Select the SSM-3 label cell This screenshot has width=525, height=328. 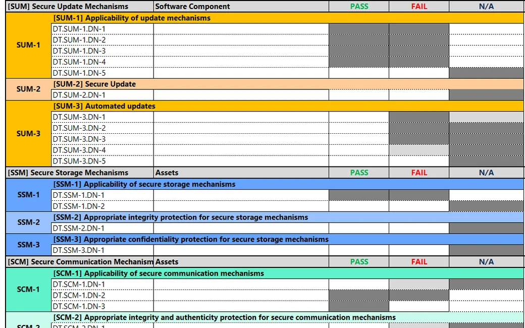(28, 245)
